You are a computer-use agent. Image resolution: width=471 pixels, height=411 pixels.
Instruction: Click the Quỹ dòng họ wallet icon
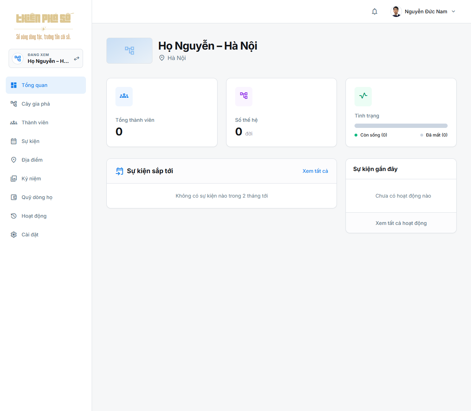(14, 197)
